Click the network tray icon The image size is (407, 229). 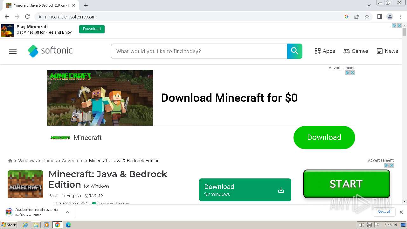369,225
